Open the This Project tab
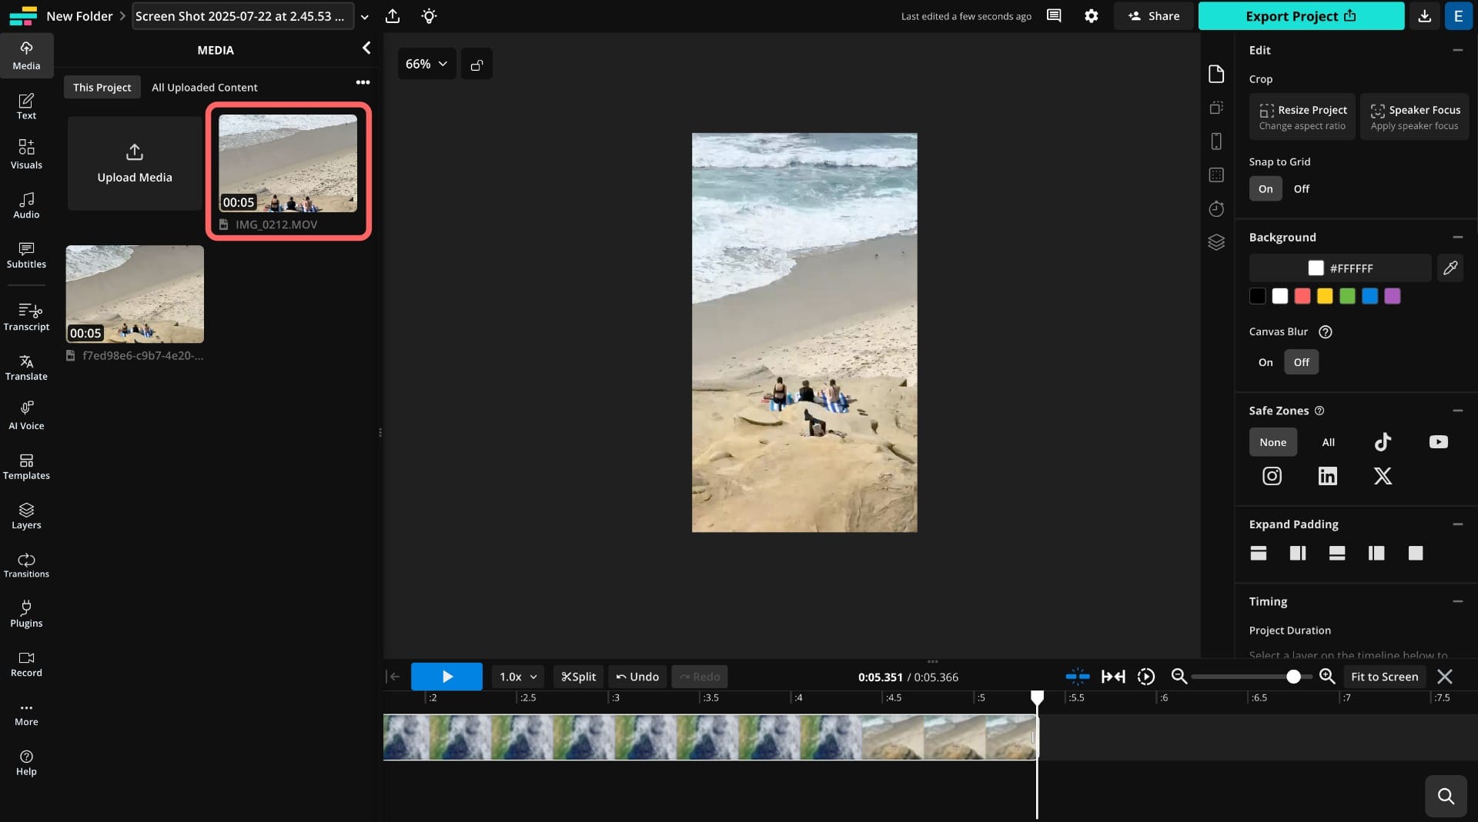The height and width of the screenshot is (822, 1478). [x=102, y=87]
